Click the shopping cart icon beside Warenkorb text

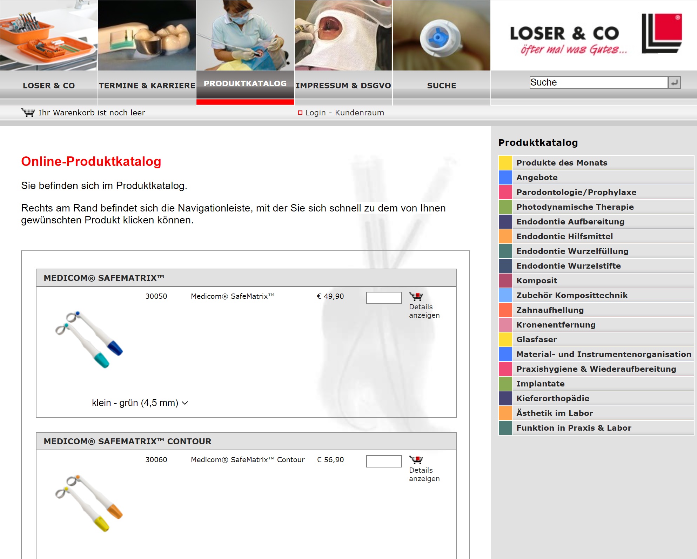[28, 113]
